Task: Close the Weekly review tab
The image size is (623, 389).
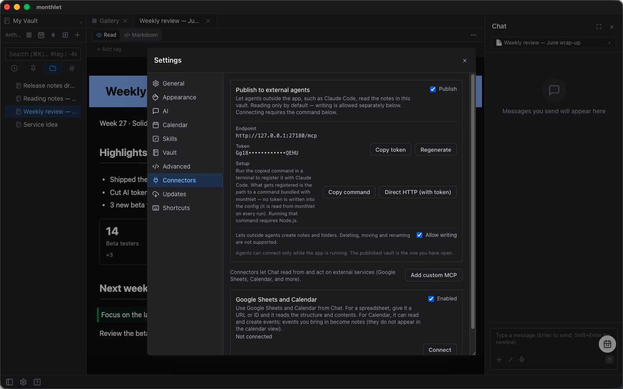Action: (x=208, y=21)
